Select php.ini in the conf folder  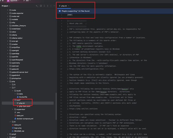[x=21, y=103]
